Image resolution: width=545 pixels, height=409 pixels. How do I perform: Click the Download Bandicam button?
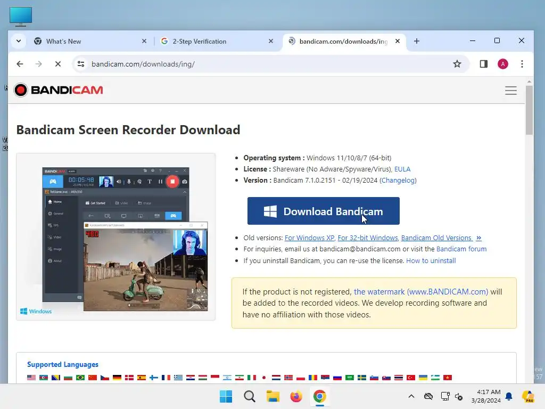tap(323, 211)
